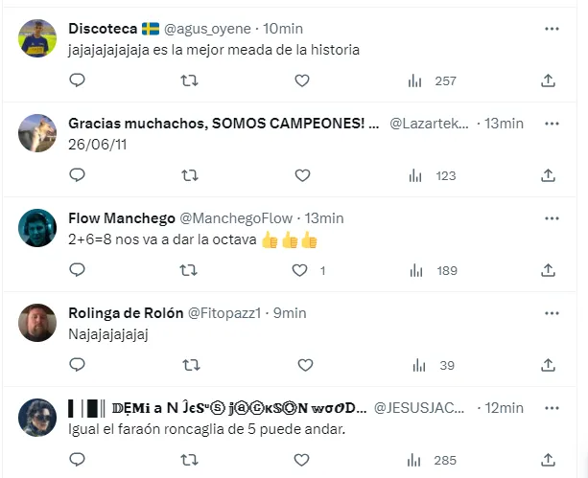Reply to the faraón roncaglia tweet
Image resolution: width=588 pixels, height=478 pixels.
[78, 460]
